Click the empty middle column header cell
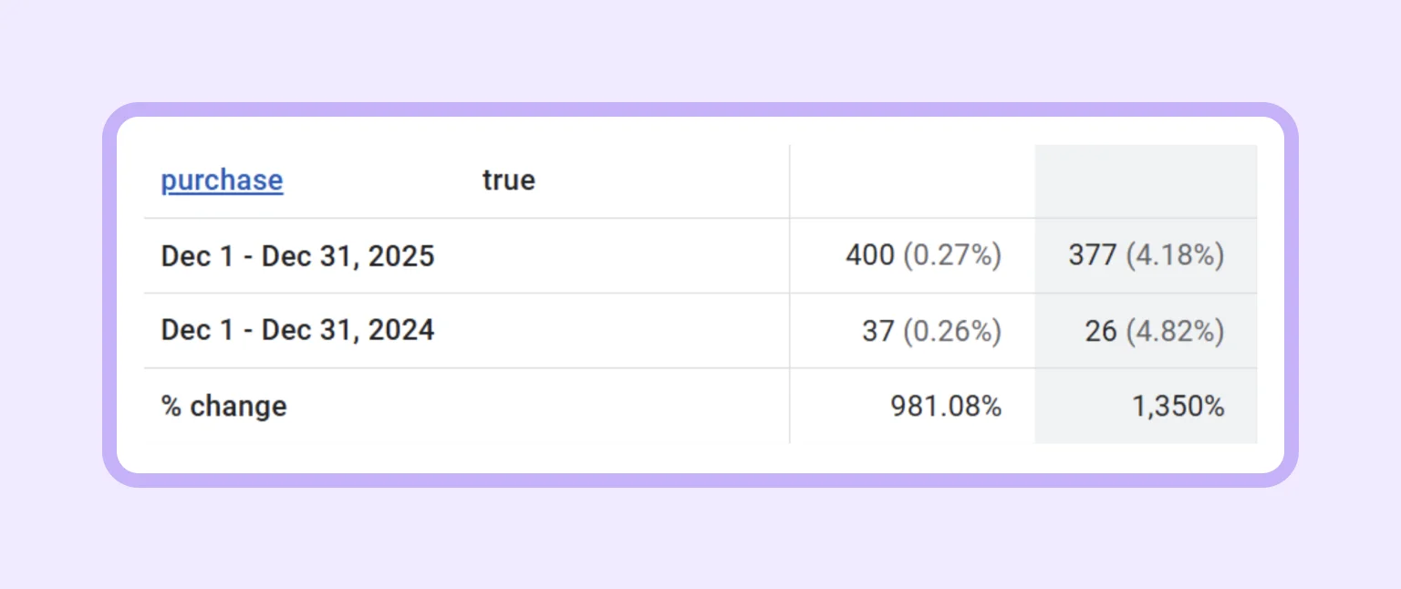The image size is (1401, 589). point(912,180)
